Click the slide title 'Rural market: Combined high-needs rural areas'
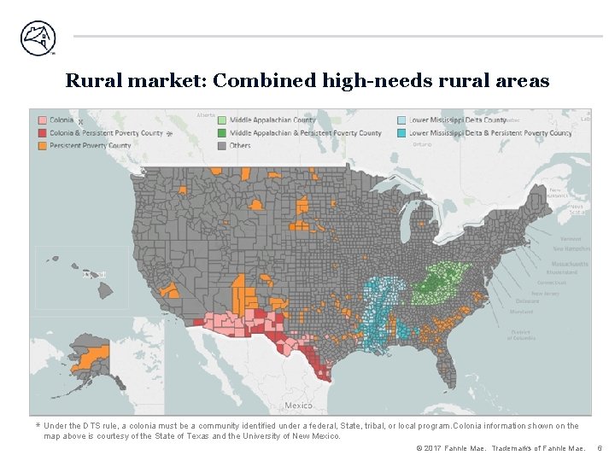Image resolution: width=615 pixels, height=461 pixels. [x=307, y=80]
